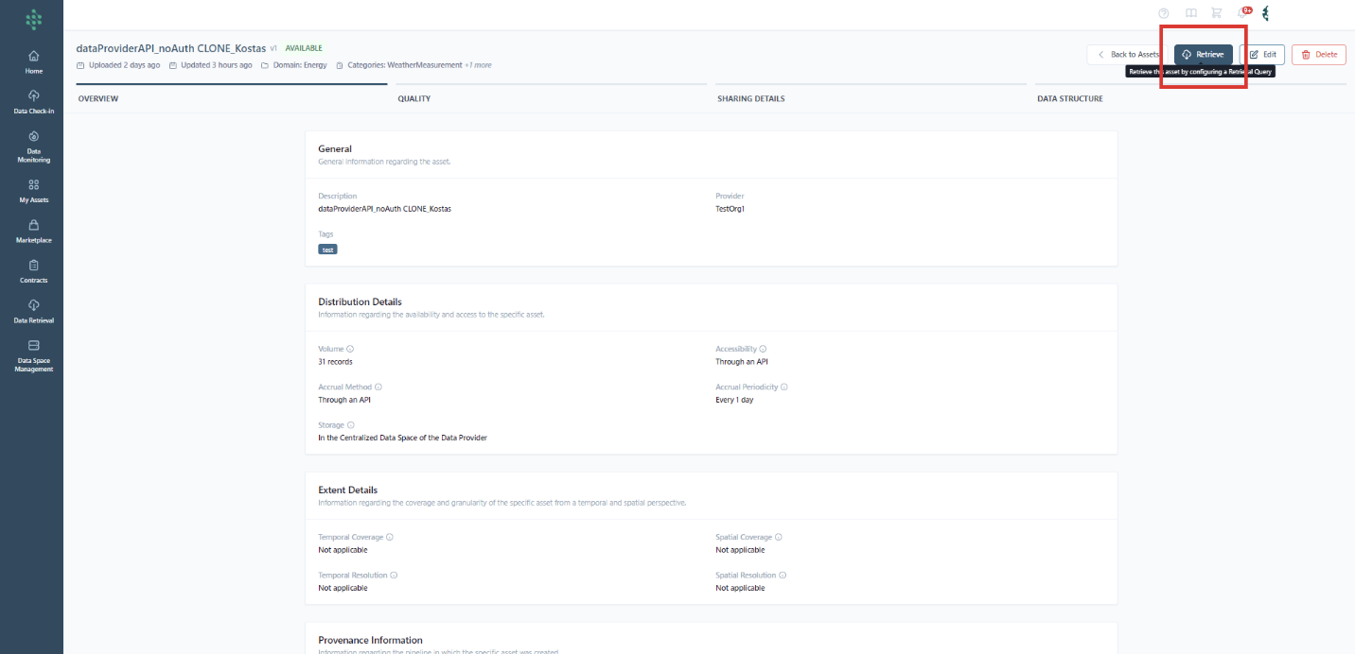Viewport: 1355px width, 654px height.
Task: Go to Data Check-in in sidebar
Action: 34,101
